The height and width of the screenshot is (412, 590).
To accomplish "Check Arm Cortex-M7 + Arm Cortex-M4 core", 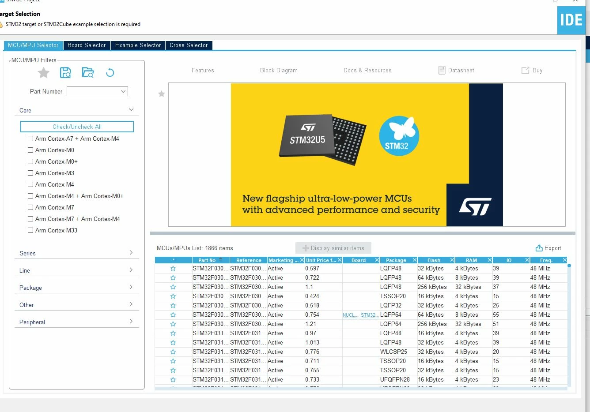I will [30, 219].
